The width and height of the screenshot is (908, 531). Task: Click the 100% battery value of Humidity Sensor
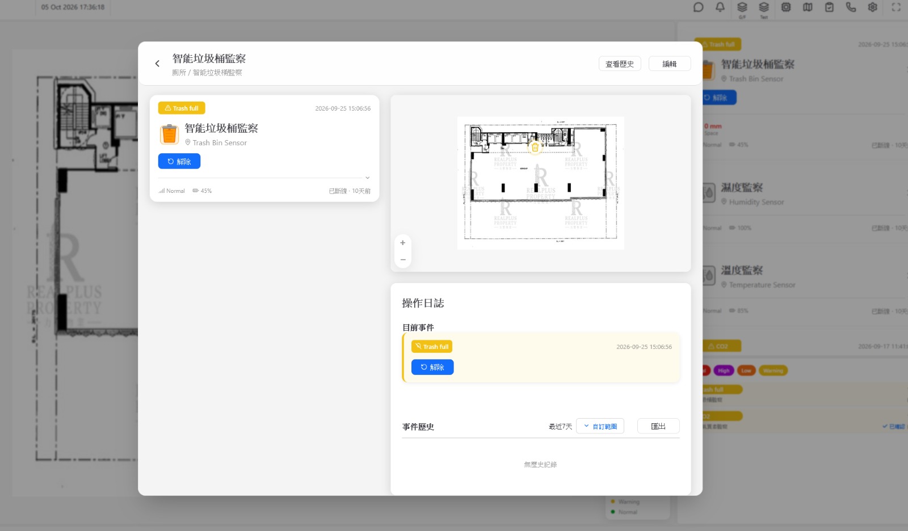pos(744,228)
